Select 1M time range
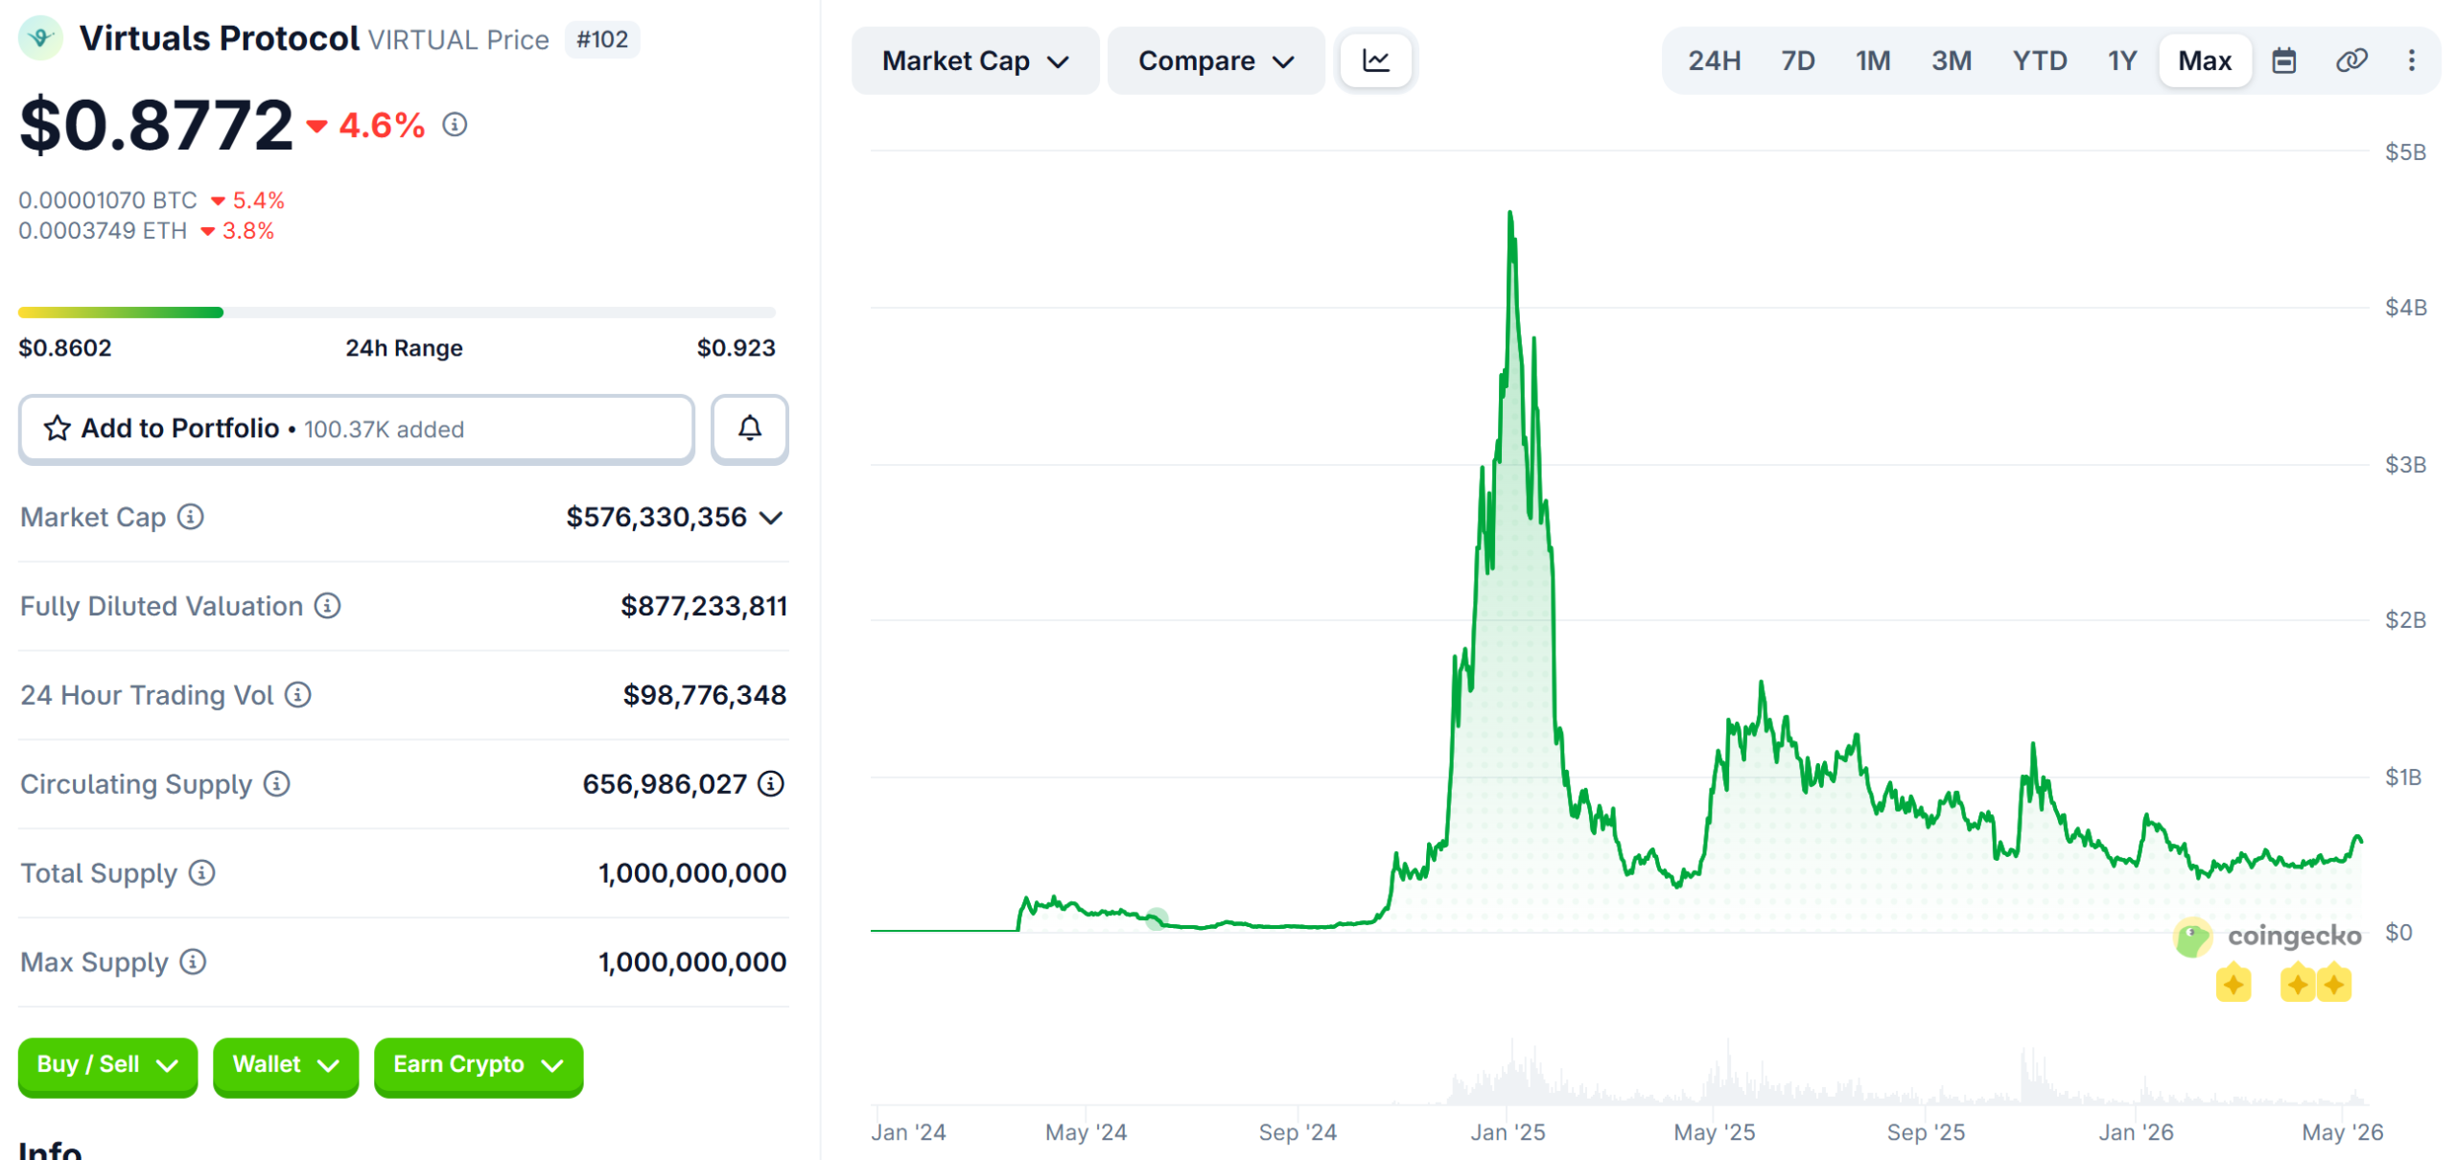 [x=1872, y=60]
